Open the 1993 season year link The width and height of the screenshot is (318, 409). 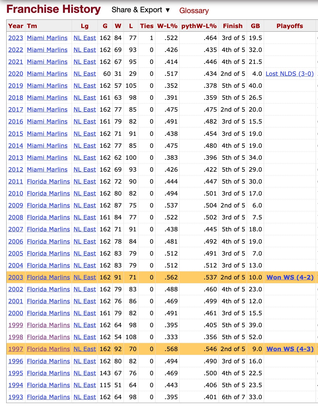click(16, 397)
